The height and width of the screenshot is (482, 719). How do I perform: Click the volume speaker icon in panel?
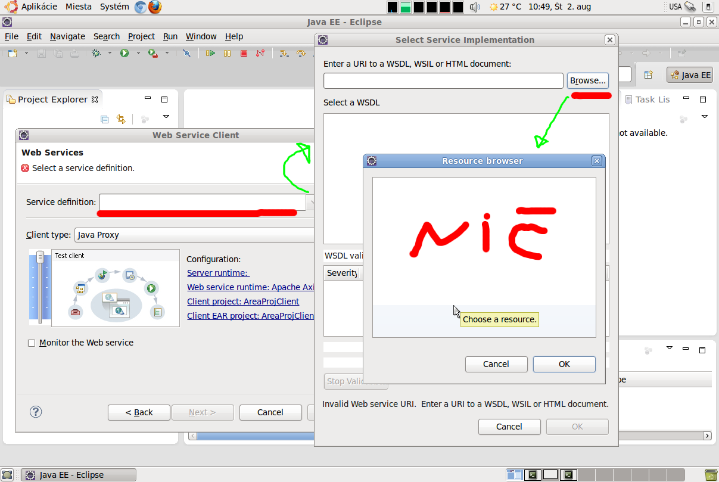pyautogui.click(x=475, y=7)
